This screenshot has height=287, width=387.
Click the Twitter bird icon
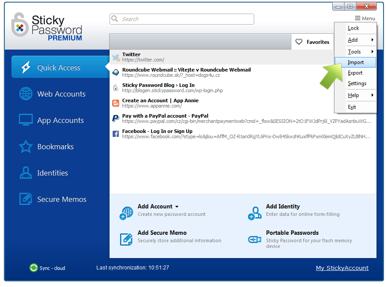tap(116, 57)
